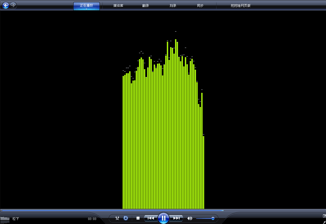Mute the speaker volume
This screenshot has width=326, height=224.
coord(189,218)
